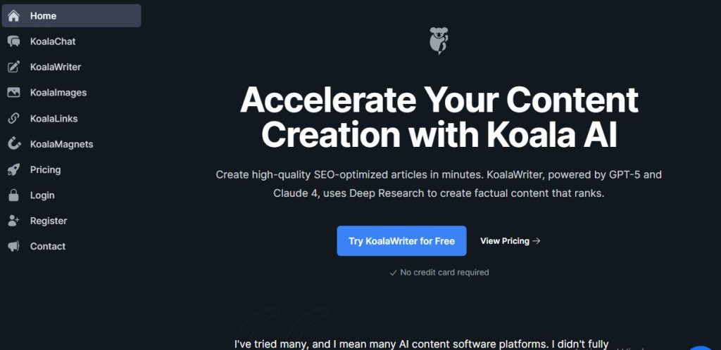Click Try KoalaWriter for Free button
This screenshot has width=721, height=350.
[x=401, y=241]
